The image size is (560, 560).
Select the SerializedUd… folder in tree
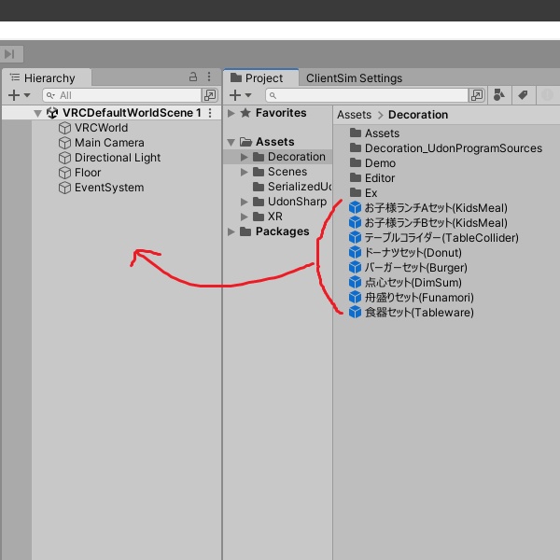click(292, 187)
